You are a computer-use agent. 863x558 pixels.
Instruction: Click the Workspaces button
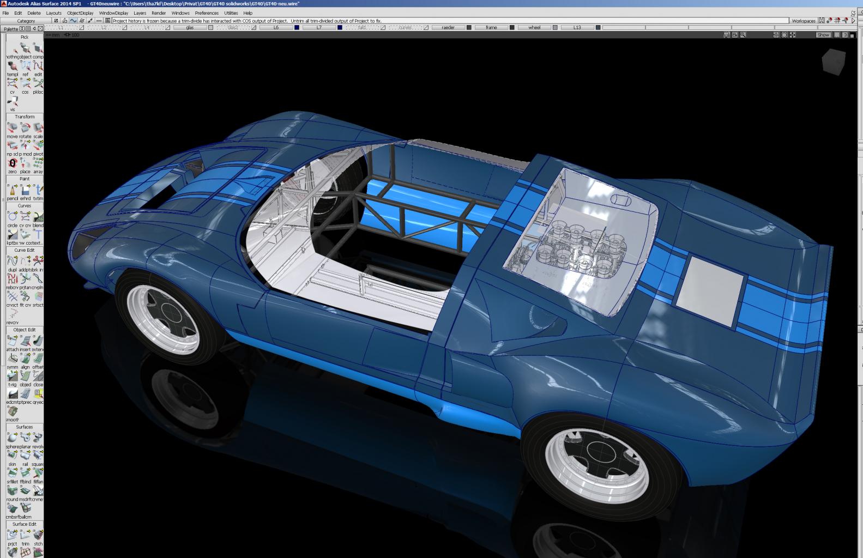pos(804,21)
